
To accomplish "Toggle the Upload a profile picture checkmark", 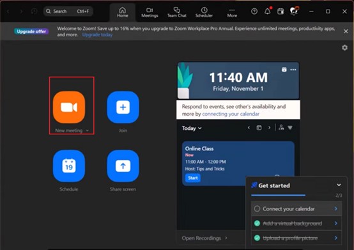I will click(x=257, y=238).
